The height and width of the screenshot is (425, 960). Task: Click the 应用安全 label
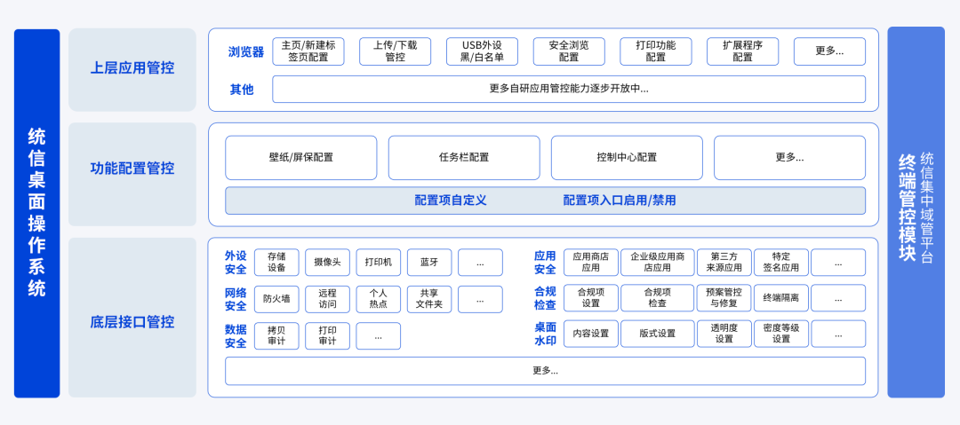point(545,263)
